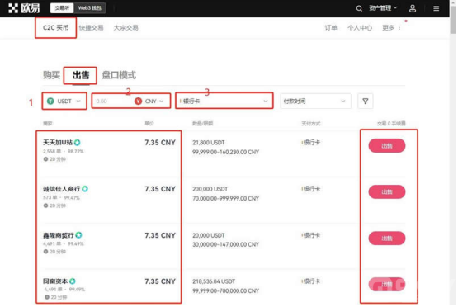Expand the 资产管理 dropdown
The image size is (458, 307).
click(383, 8)
